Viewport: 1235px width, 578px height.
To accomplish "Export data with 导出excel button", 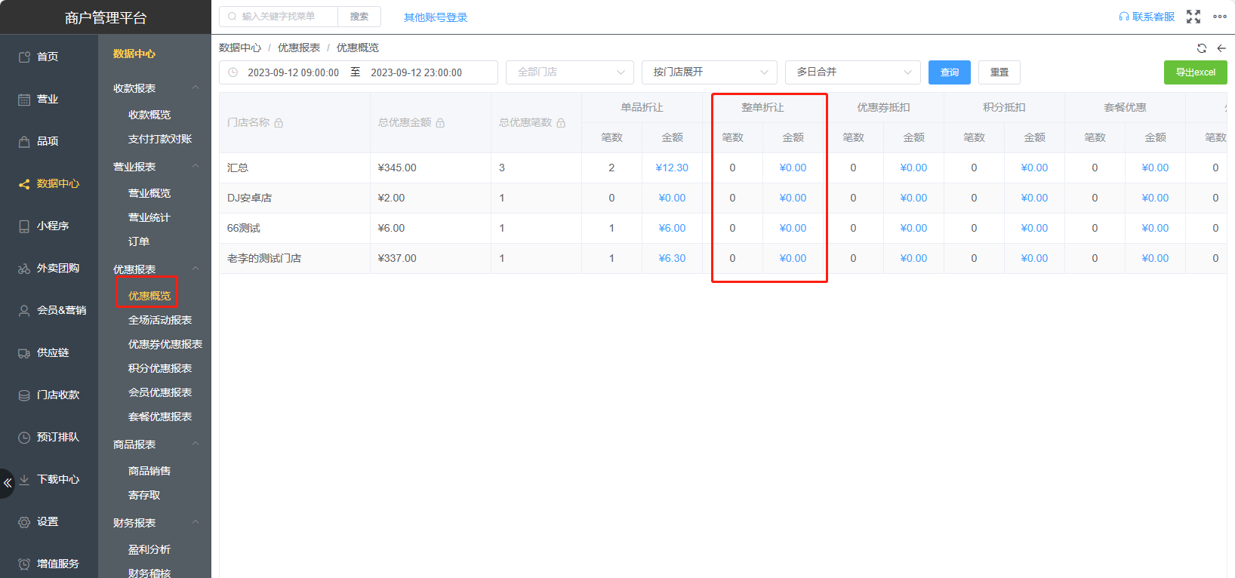I will pyautogui.click(x=1196, y=72).
